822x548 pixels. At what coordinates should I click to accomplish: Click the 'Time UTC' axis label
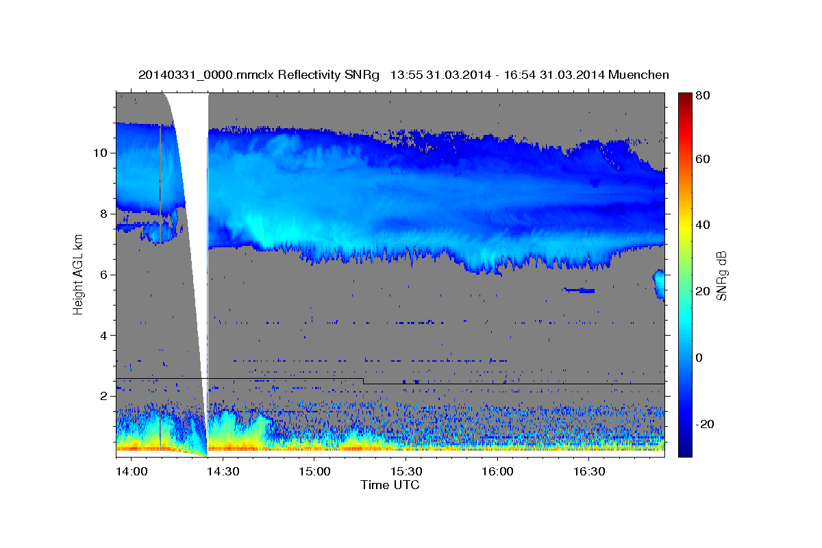[x=390, y=485]
